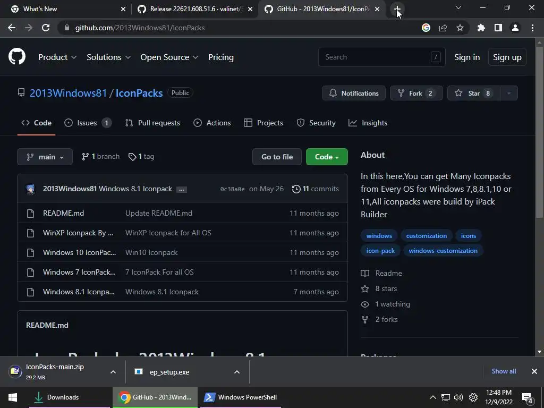Viewport: 544px width, 408px height.
Task: Expand options for ep_setup.exe download
Action: (x=236, y=372)
